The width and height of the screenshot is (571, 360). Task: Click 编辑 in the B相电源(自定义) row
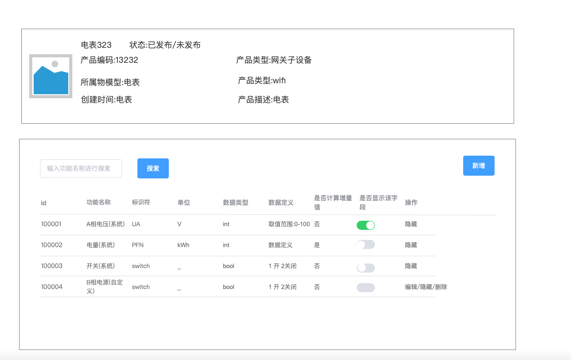[411, 287]
